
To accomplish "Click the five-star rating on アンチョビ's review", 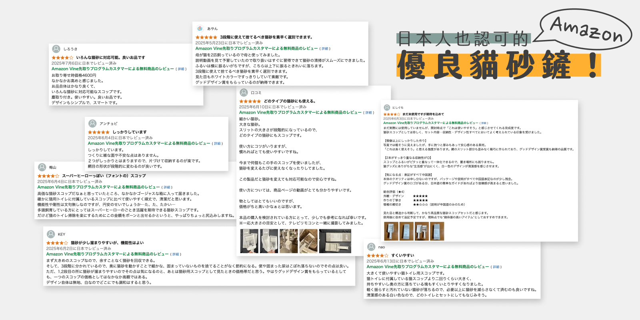I will [98, 132].
